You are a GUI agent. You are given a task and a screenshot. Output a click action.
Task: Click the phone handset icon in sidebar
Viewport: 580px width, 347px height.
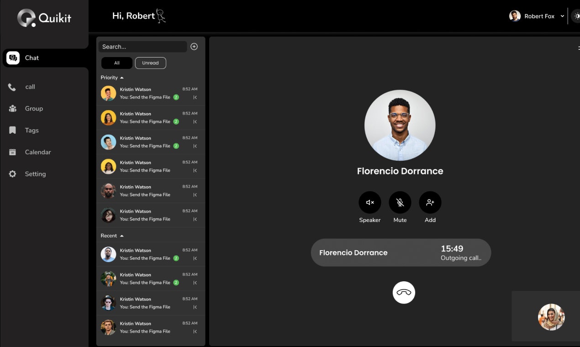tap(12, 87)
